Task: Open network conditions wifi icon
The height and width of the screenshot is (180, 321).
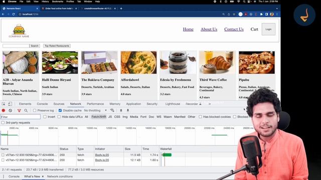Action: (112, 110)
